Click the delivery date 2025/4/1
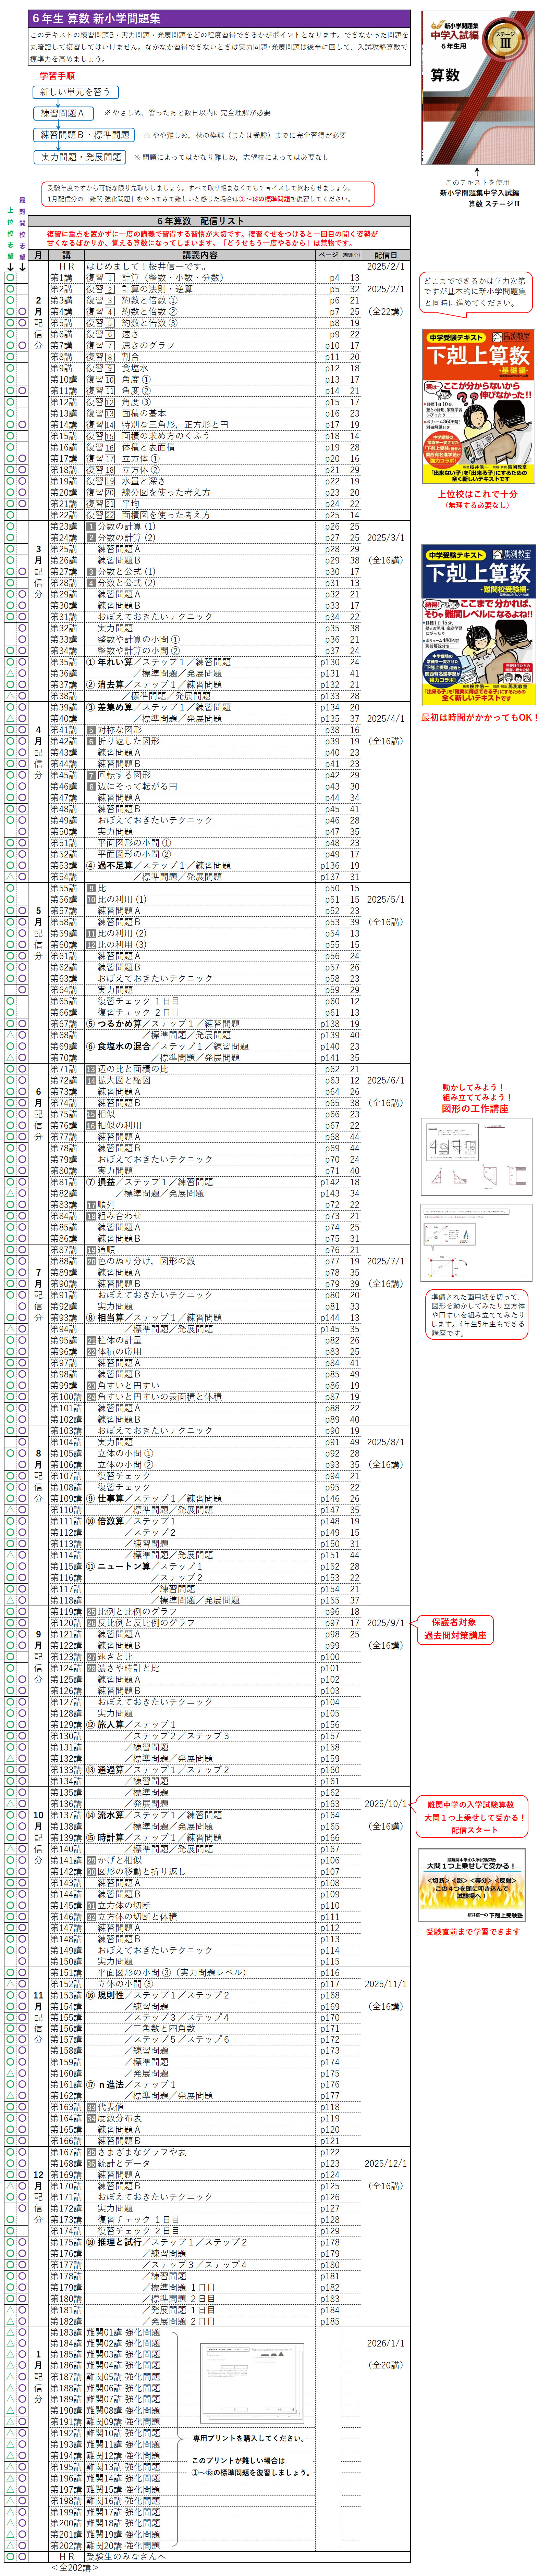Screen dimensions: 538x2576 click(x=386, y=719)
